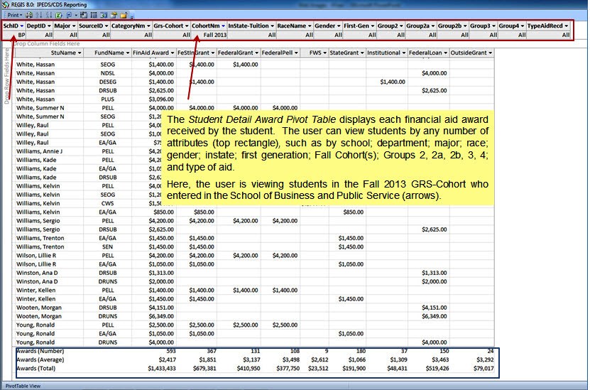Image resolution: width=590 pixels, height=390 pixels.
Task: Open the FederalGrant column dropdown
Action: (x=256, y=53)
